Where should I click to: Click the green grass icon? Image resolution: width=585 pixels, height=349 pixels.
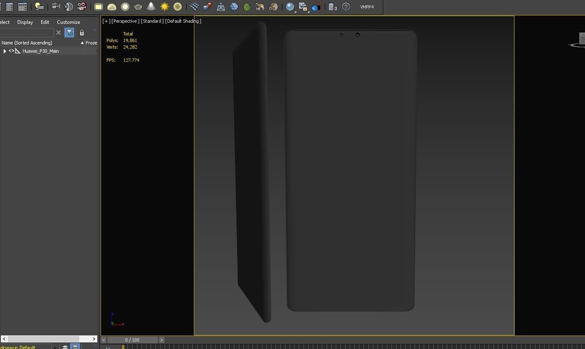pyautogui.click(x=247, y=7)
